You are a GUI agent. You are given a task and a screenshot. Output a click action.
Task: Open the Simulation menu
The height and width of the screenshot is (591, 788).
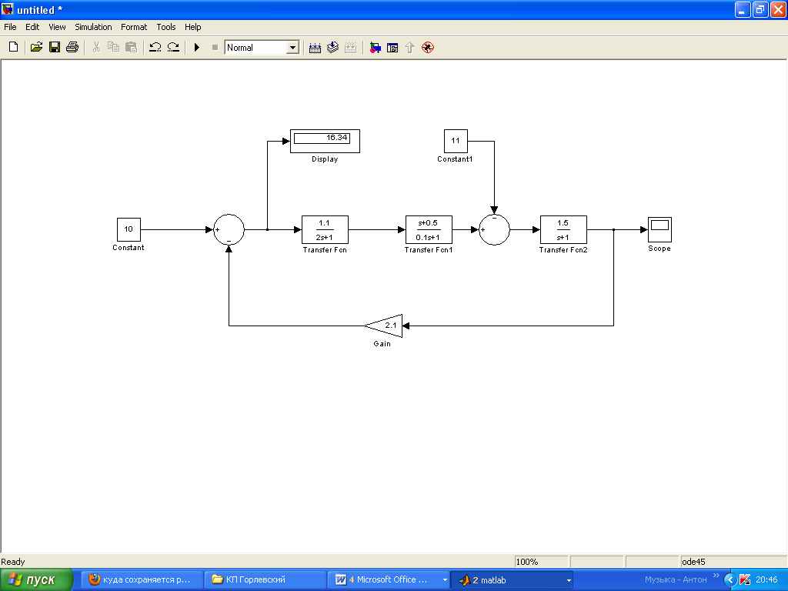[93, 27]
